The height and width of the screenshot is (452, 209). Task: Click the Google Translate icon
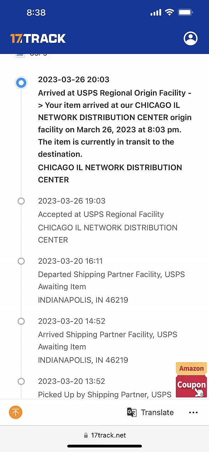pyautogui.click(x=132, y=412)
